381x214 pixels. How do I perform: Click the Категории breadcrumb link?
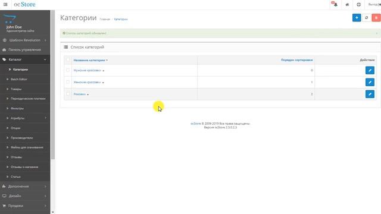pyautogui.click(x=121, y=19)
